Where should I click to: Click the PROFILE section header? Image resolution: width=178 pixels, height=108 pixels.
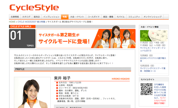pos(72,69)
